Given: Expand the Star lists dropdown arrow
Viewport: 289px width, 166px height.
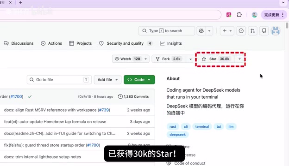Looking at the screenshot, I should pyautogui.click(x=239, y=59).
